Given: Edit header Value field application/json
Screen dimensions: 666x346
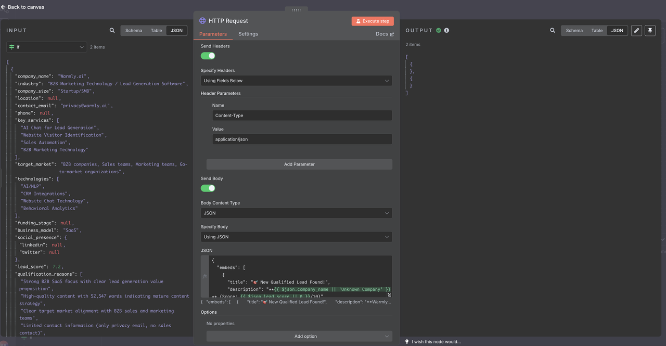Looking at the screenshot, I should pos(302,139).
